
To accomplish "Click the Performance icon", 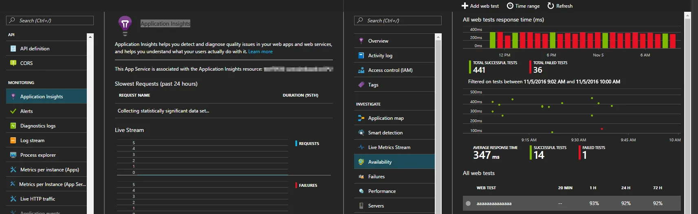I will [361, 191].
